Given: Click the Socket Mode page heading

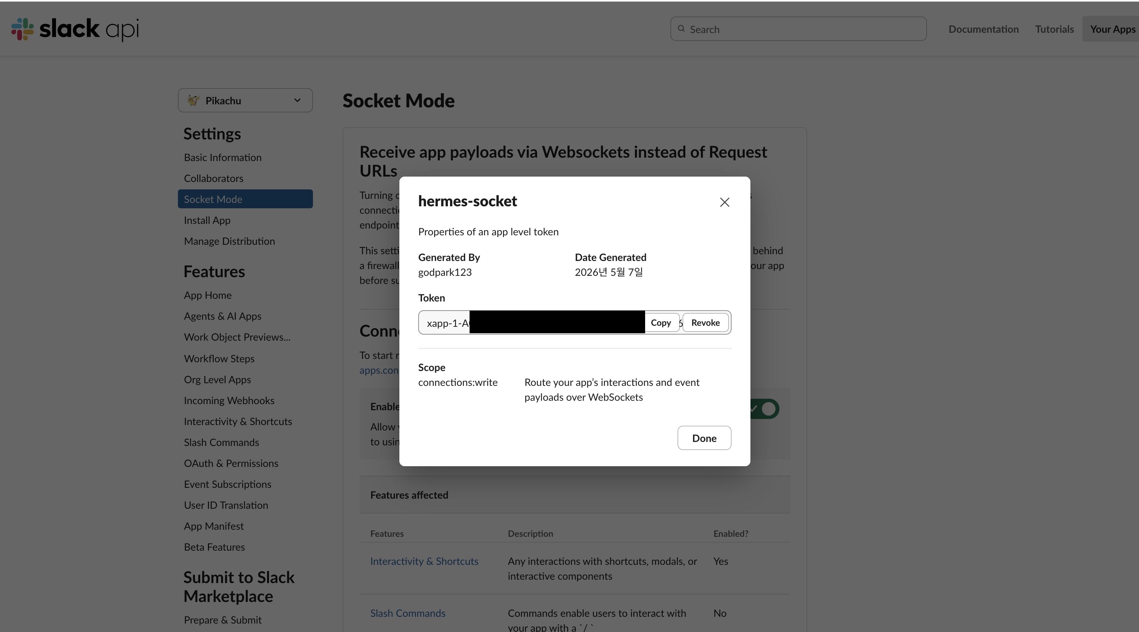Looking at the screenshot, I should pyautogui.click(x=398, y=101).
